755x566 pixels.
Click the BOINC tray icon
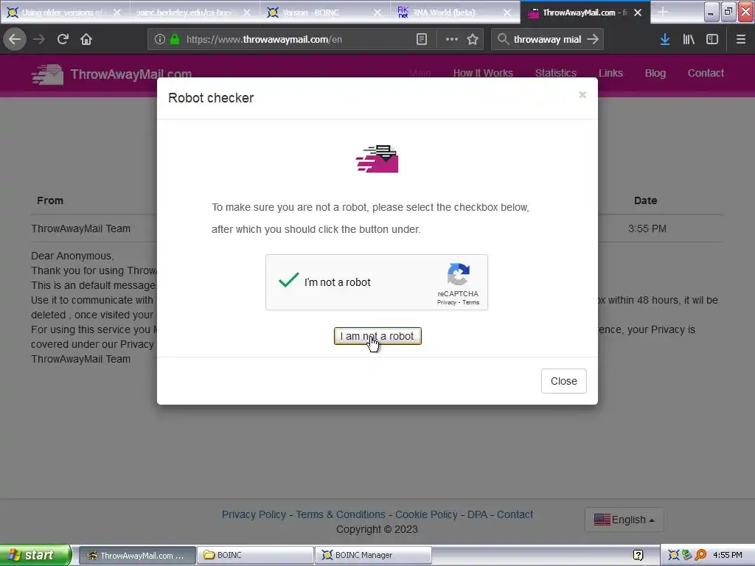[674, 556]
